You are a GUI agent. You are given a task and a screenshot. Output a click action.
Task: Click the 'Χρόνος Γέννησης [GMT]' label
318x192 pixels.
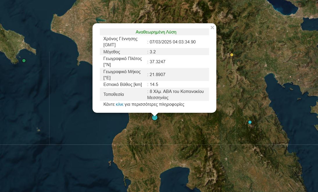(120, 42)
